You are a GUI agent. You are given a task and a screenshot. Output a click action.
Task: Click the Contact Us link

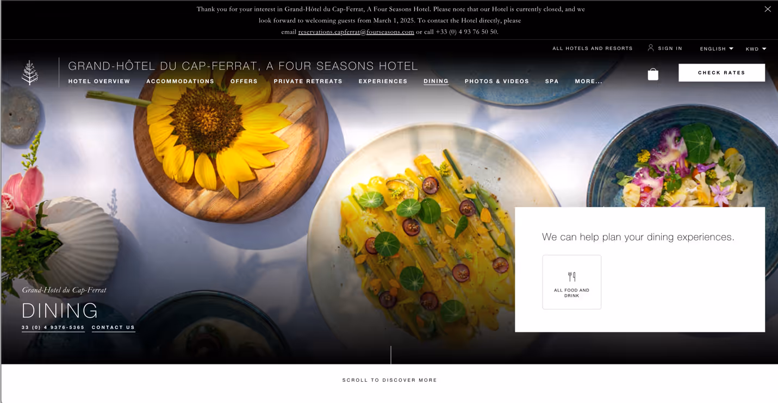tap(113, 328)
